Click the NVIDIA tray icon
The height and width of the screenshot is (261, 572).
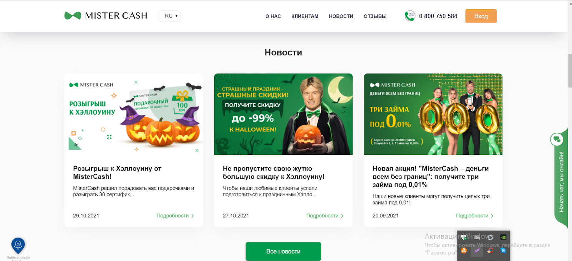pyautogui.click(x=503, y=237)
